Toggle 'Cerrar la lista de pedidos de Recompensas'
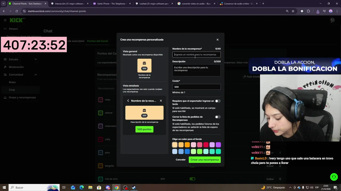Viewport: 341px width, 191px height. pyautogui.click(x=218, y=117)
